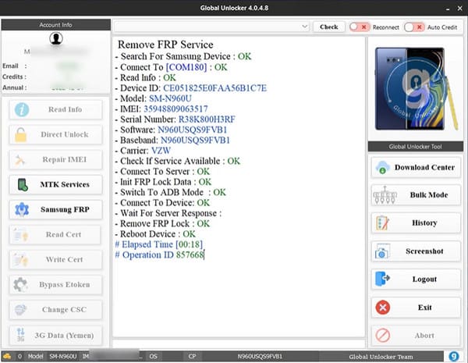Click the Global Unlocker logo in status bar
The width and height of the screenshot is (468, 363).
(454, 356)
